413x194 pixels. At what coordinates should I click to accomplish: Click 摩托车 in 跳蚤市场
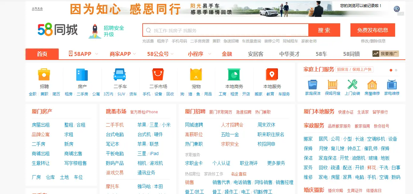pyautogui.click(x=112, y=186)
